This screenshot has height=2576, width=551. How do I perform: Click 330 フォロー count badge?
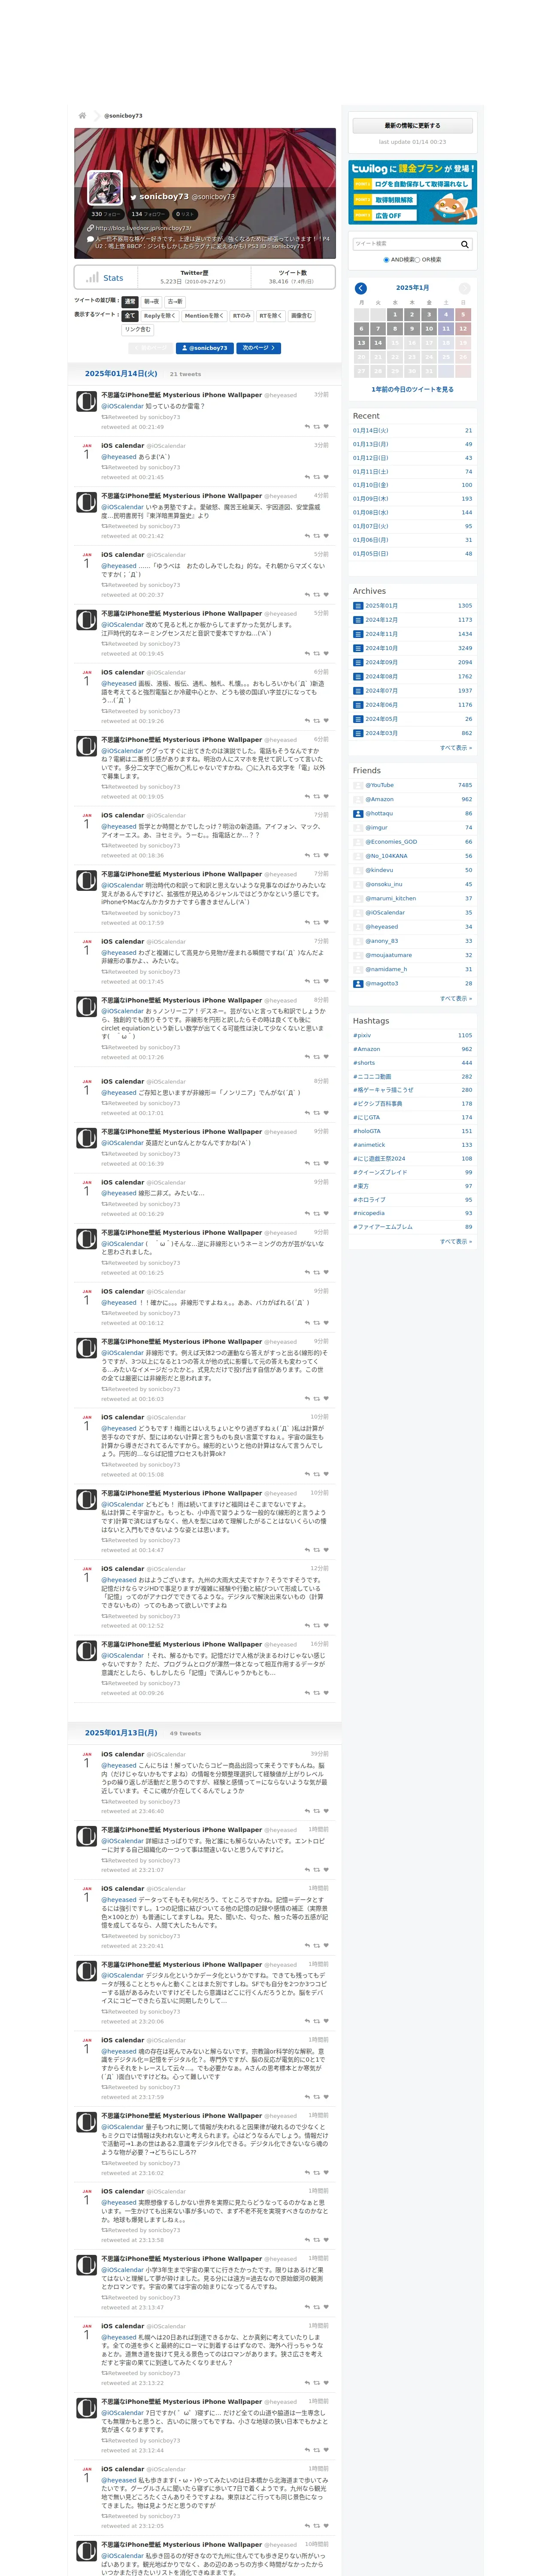click(106, 214)
